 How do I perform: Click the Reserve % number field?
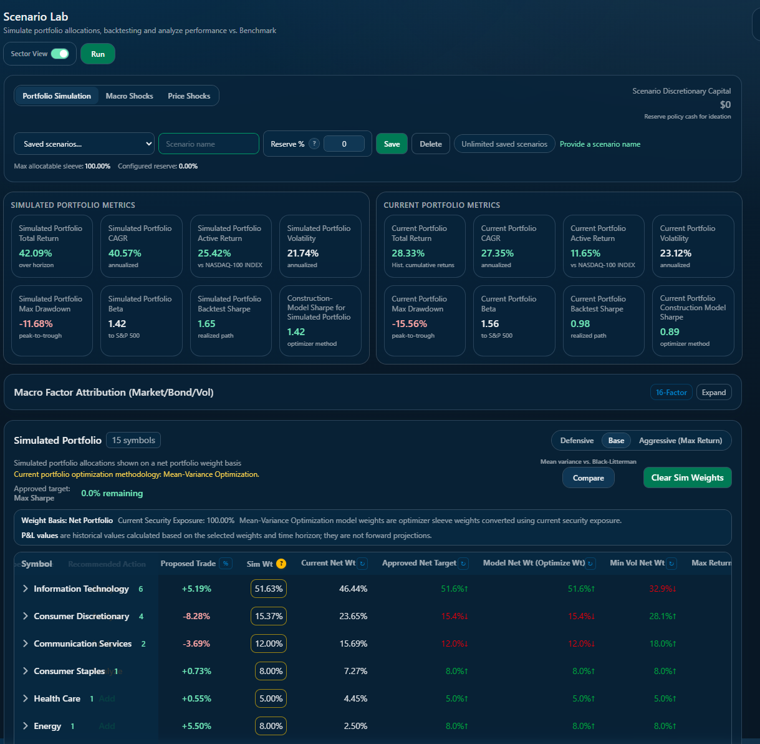pyautogui.click(x=344, y=144)
